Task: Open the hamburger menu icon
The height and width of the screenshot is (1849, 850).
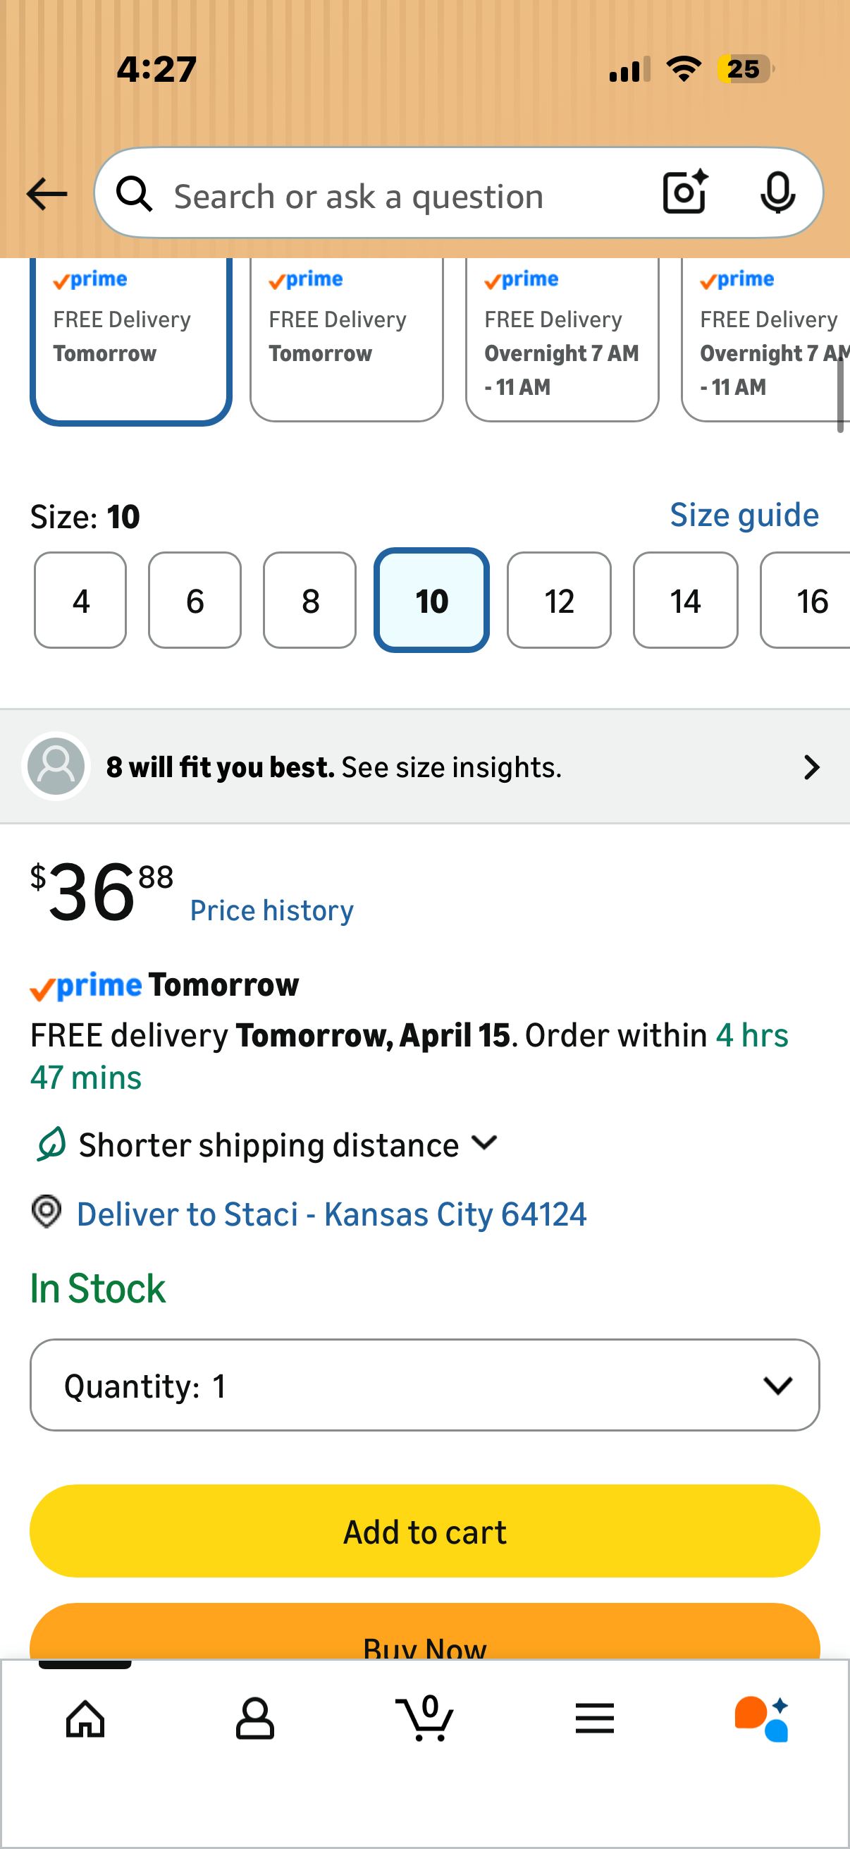Action: tap(595, 1719)
